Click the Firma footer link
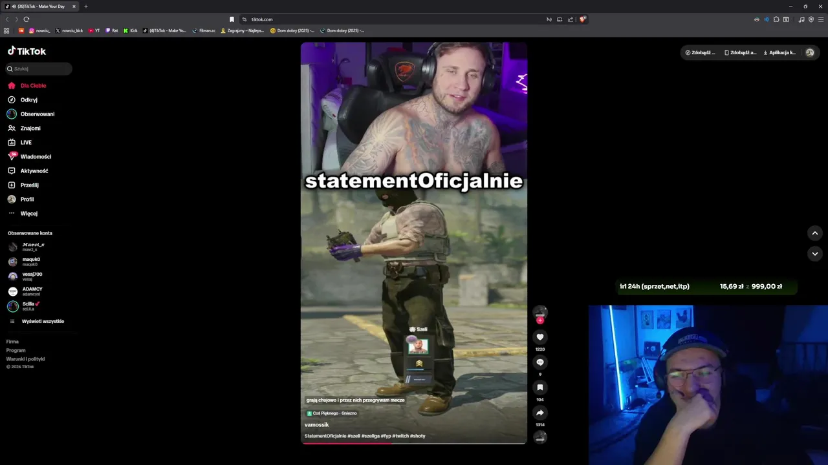Screen dimensions: 828x465 (12, 342)
